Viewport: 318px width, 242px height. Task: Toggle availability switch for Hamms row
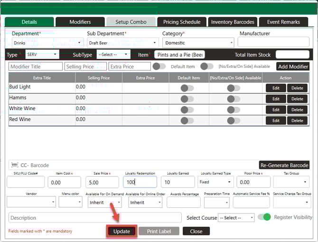coord(234,99)
